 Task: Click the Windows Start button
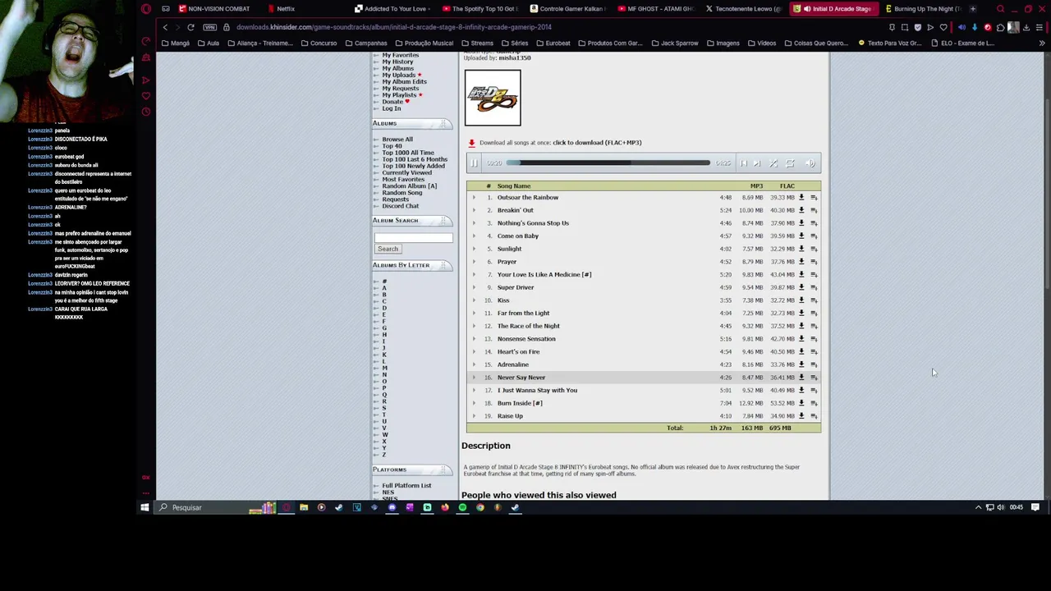tap(145, 507)
